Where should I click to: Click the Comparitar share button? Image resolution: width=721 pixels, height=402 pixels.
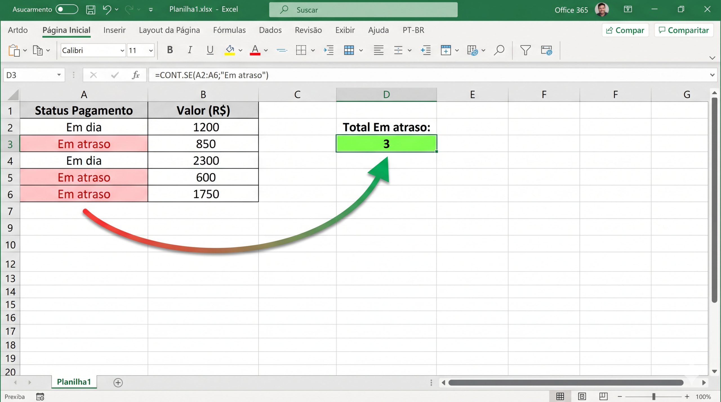(684, 30)
